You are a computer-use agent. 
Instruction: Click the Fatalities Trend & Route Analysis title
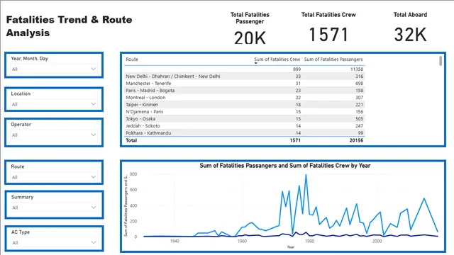tap(69, 26)
